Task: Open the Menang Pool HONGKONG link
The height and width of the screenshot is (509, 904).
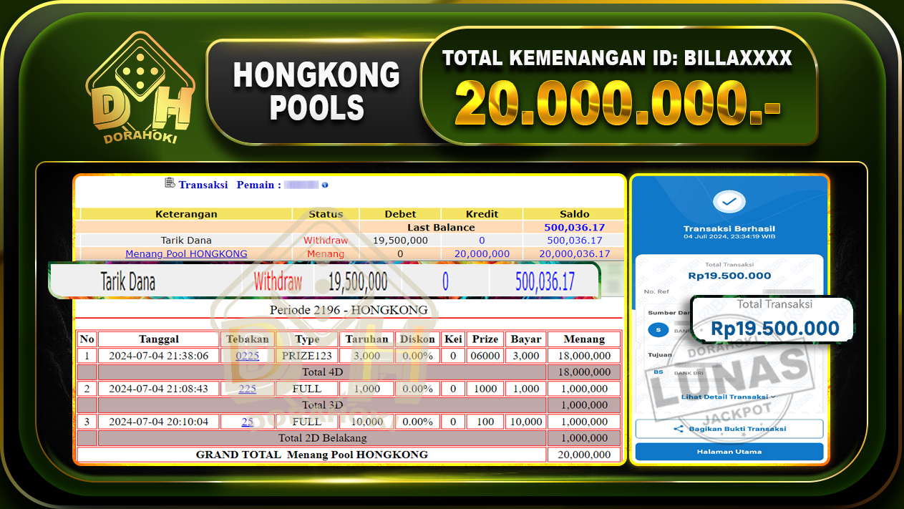Action: point(185,253)
